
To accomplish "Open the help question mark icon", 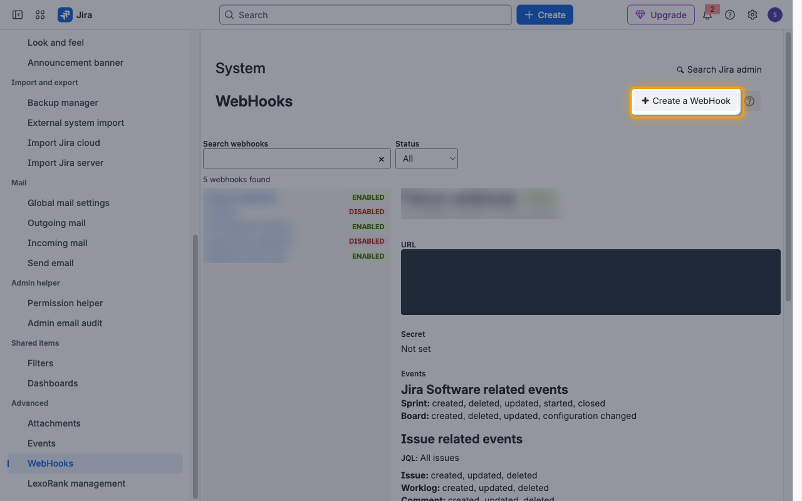I will (730, 15).
